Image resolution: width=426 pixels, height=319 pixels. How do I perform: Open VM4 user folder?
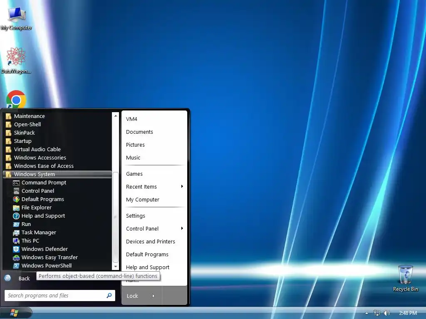154,119
